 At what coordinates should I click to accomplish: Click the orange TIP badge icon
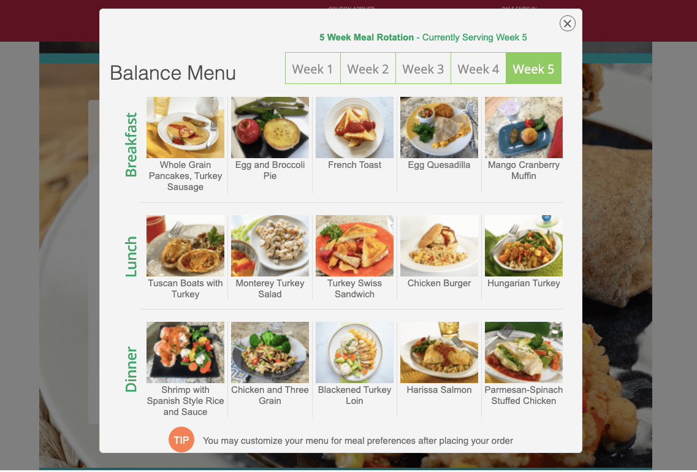(181, 440)
